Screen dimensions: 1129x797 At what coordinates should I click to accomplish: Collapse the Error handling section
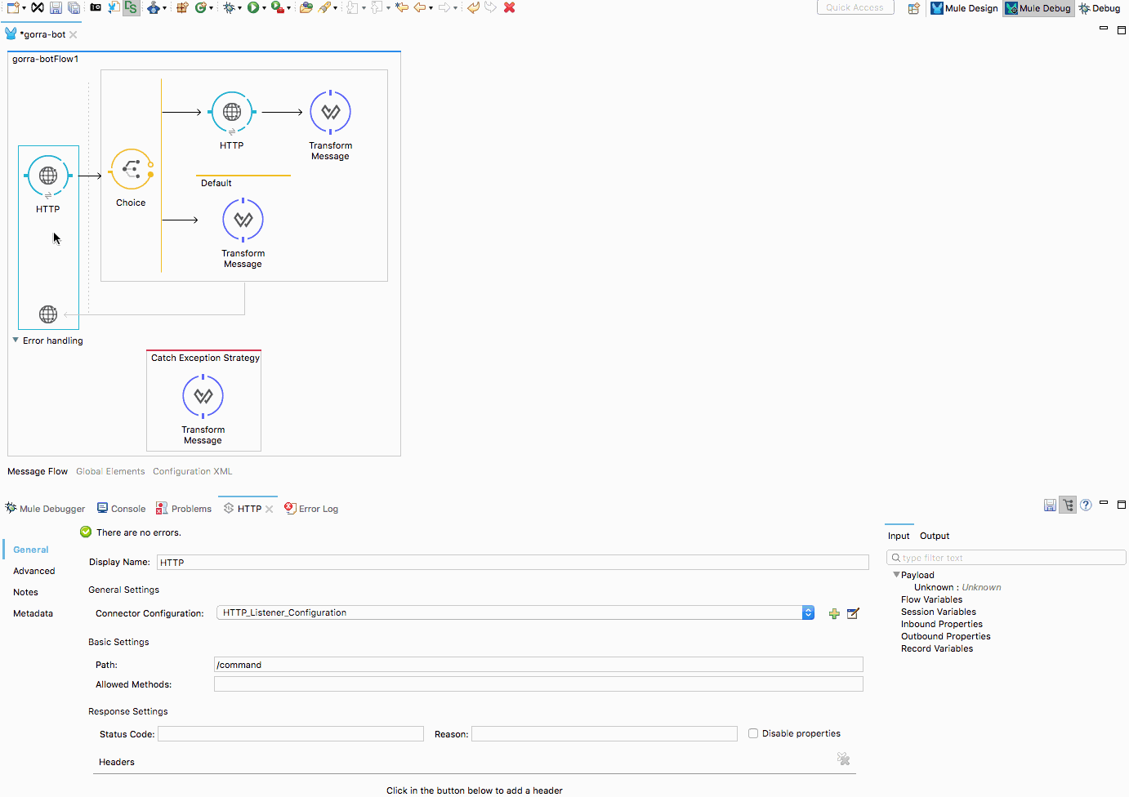[x=16, y=341]
